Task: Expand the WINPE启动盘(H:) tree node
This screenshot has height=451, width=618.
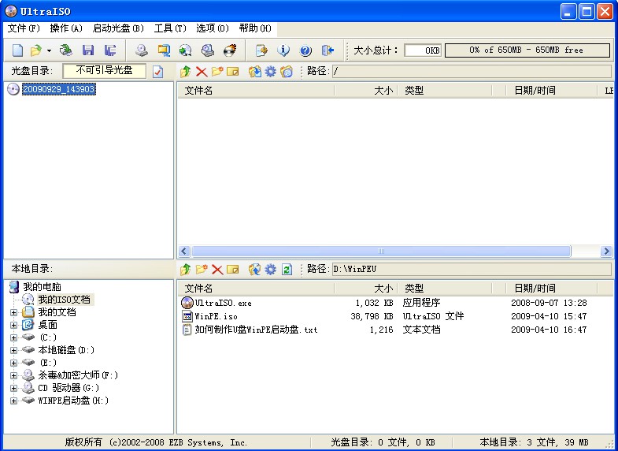Action: coord(13,401)
